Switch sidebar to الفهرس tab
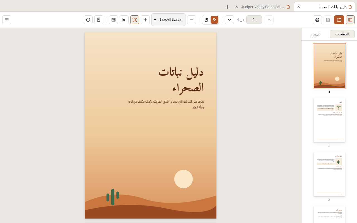 pyautogui.click(x=316, y=34)
